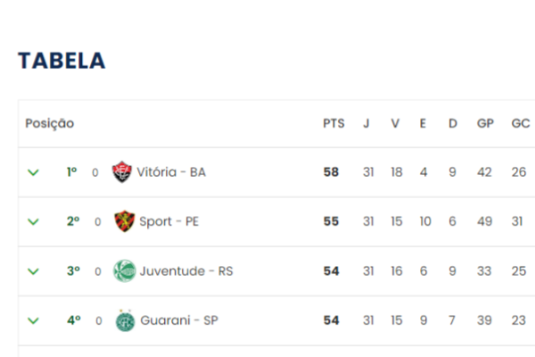Click the GP column header
The image size is (535, 357).
[x=485, y=123]
